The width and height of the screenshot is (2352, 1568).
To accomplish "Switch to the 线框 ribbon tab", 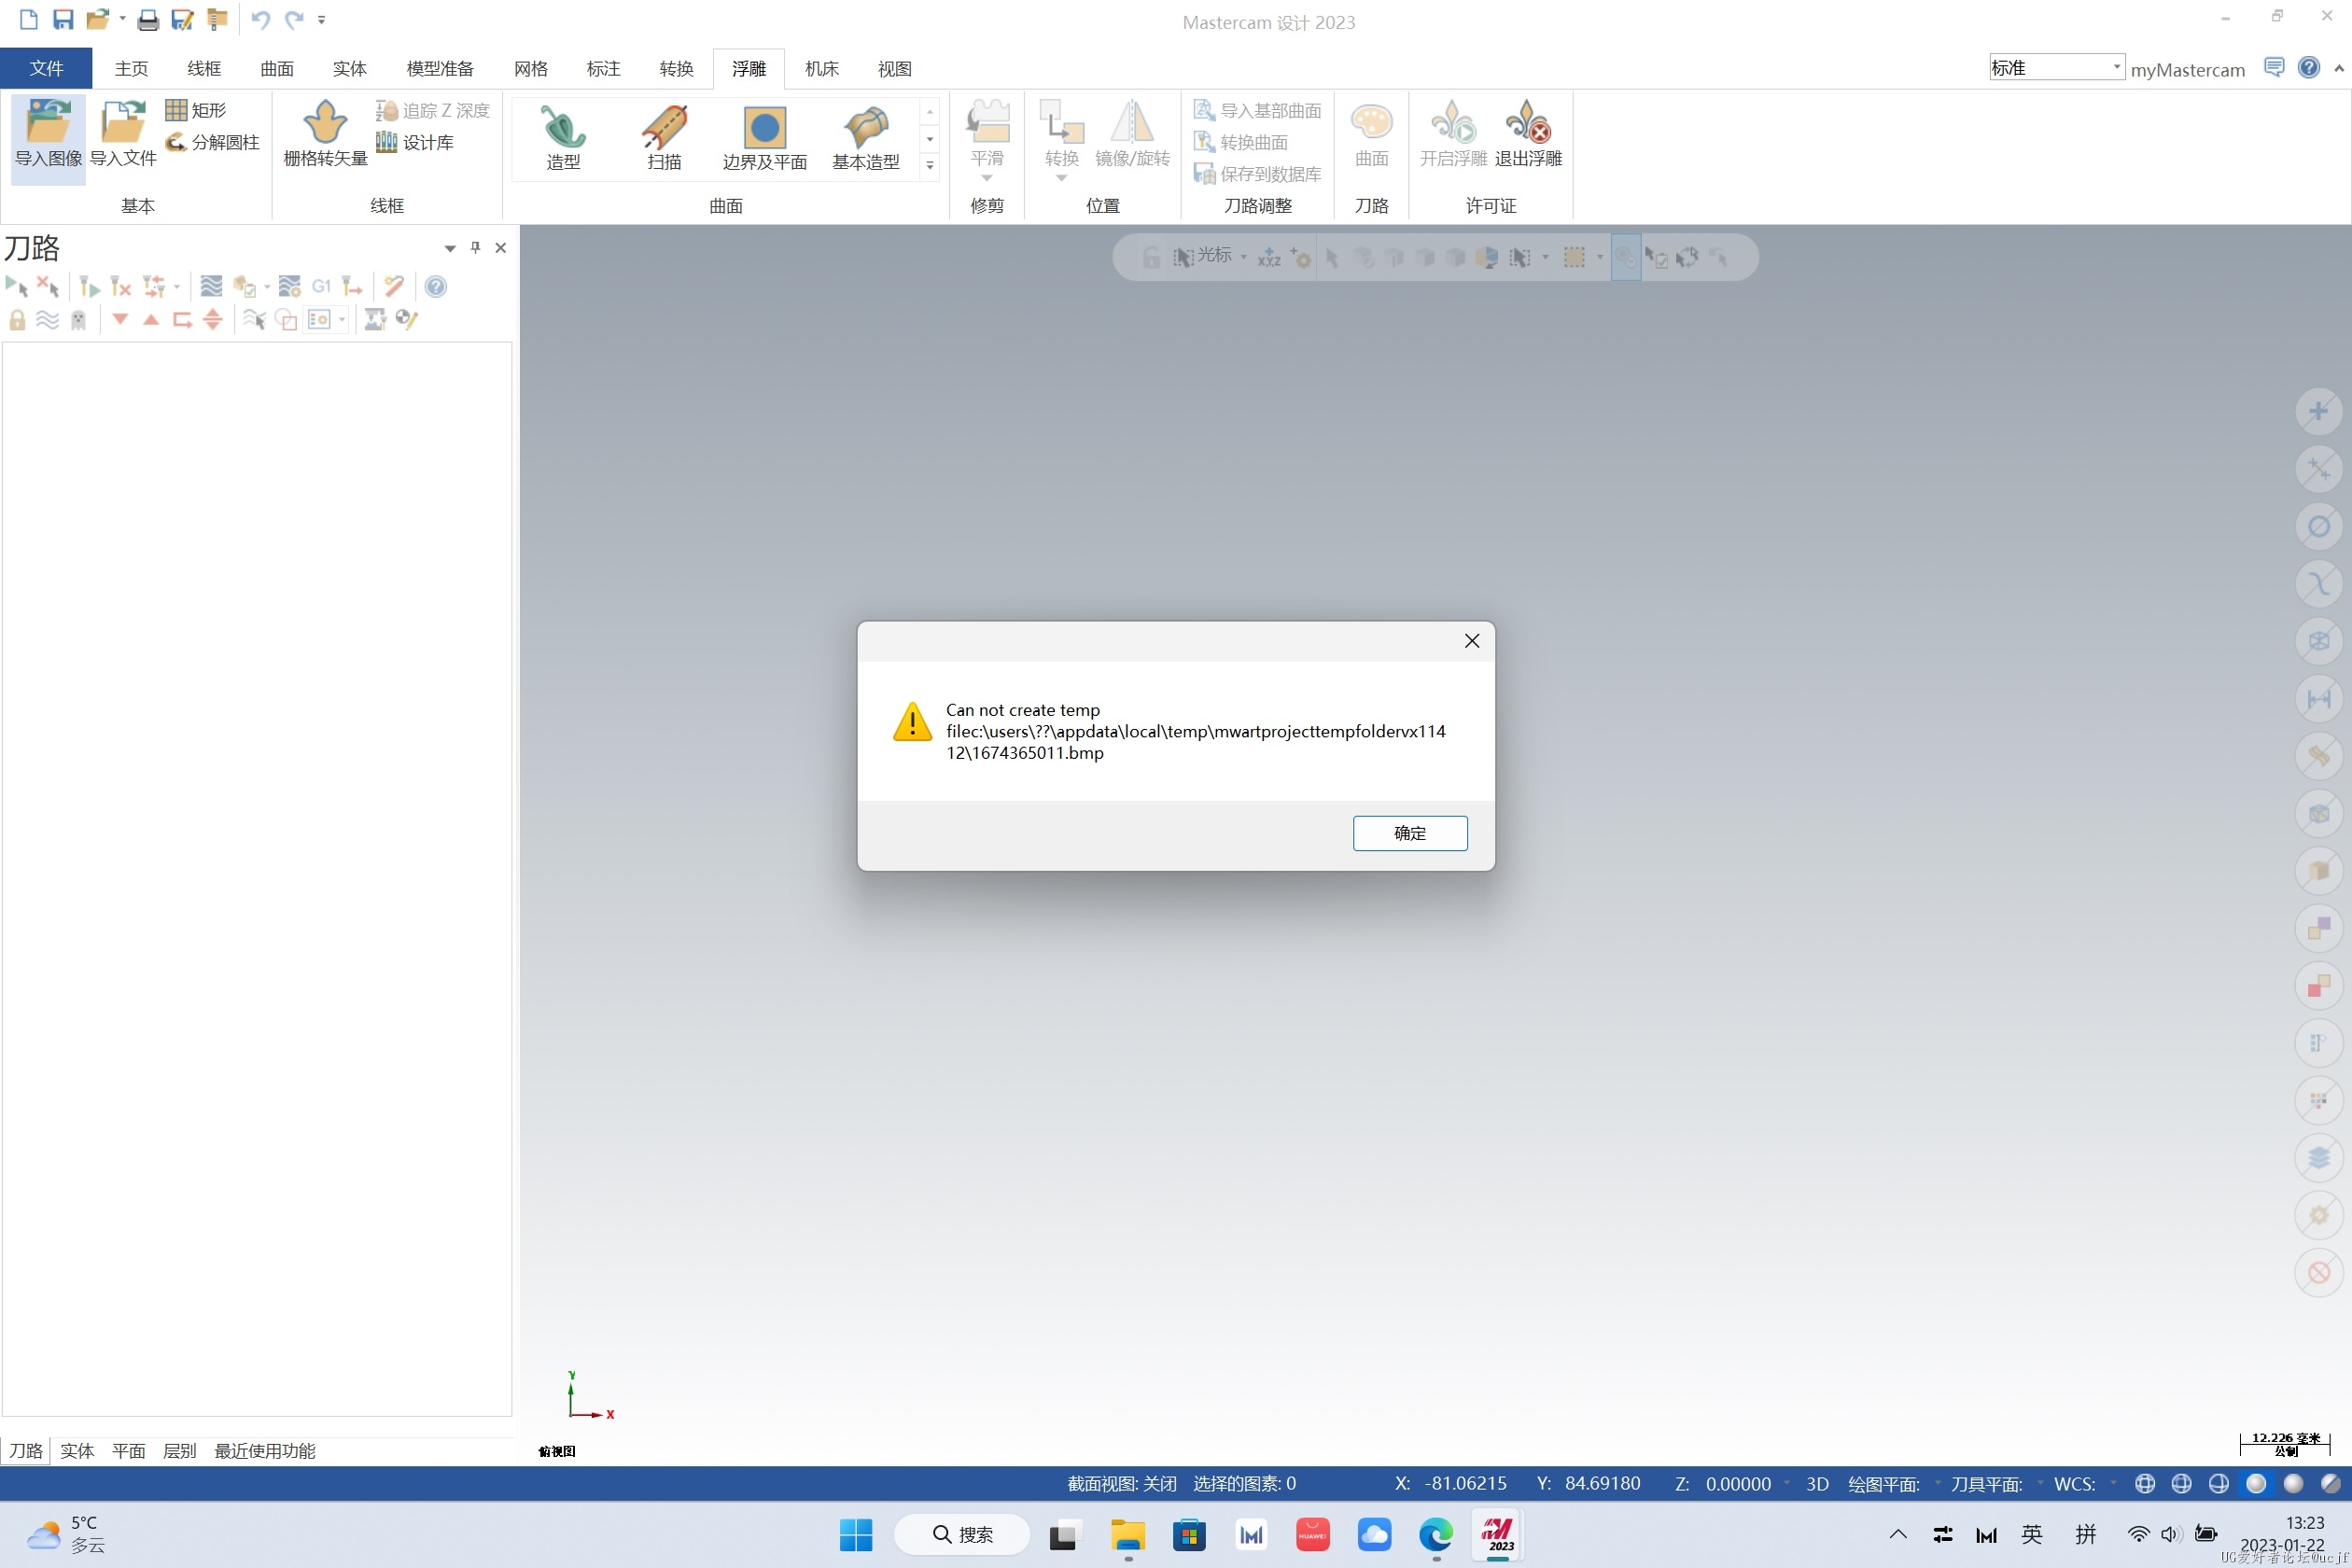I will tap(204, 68).
